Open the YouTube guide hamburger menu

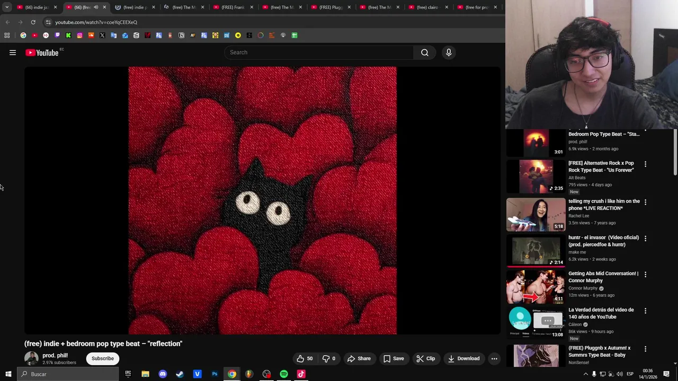click(x=13, y=52)
